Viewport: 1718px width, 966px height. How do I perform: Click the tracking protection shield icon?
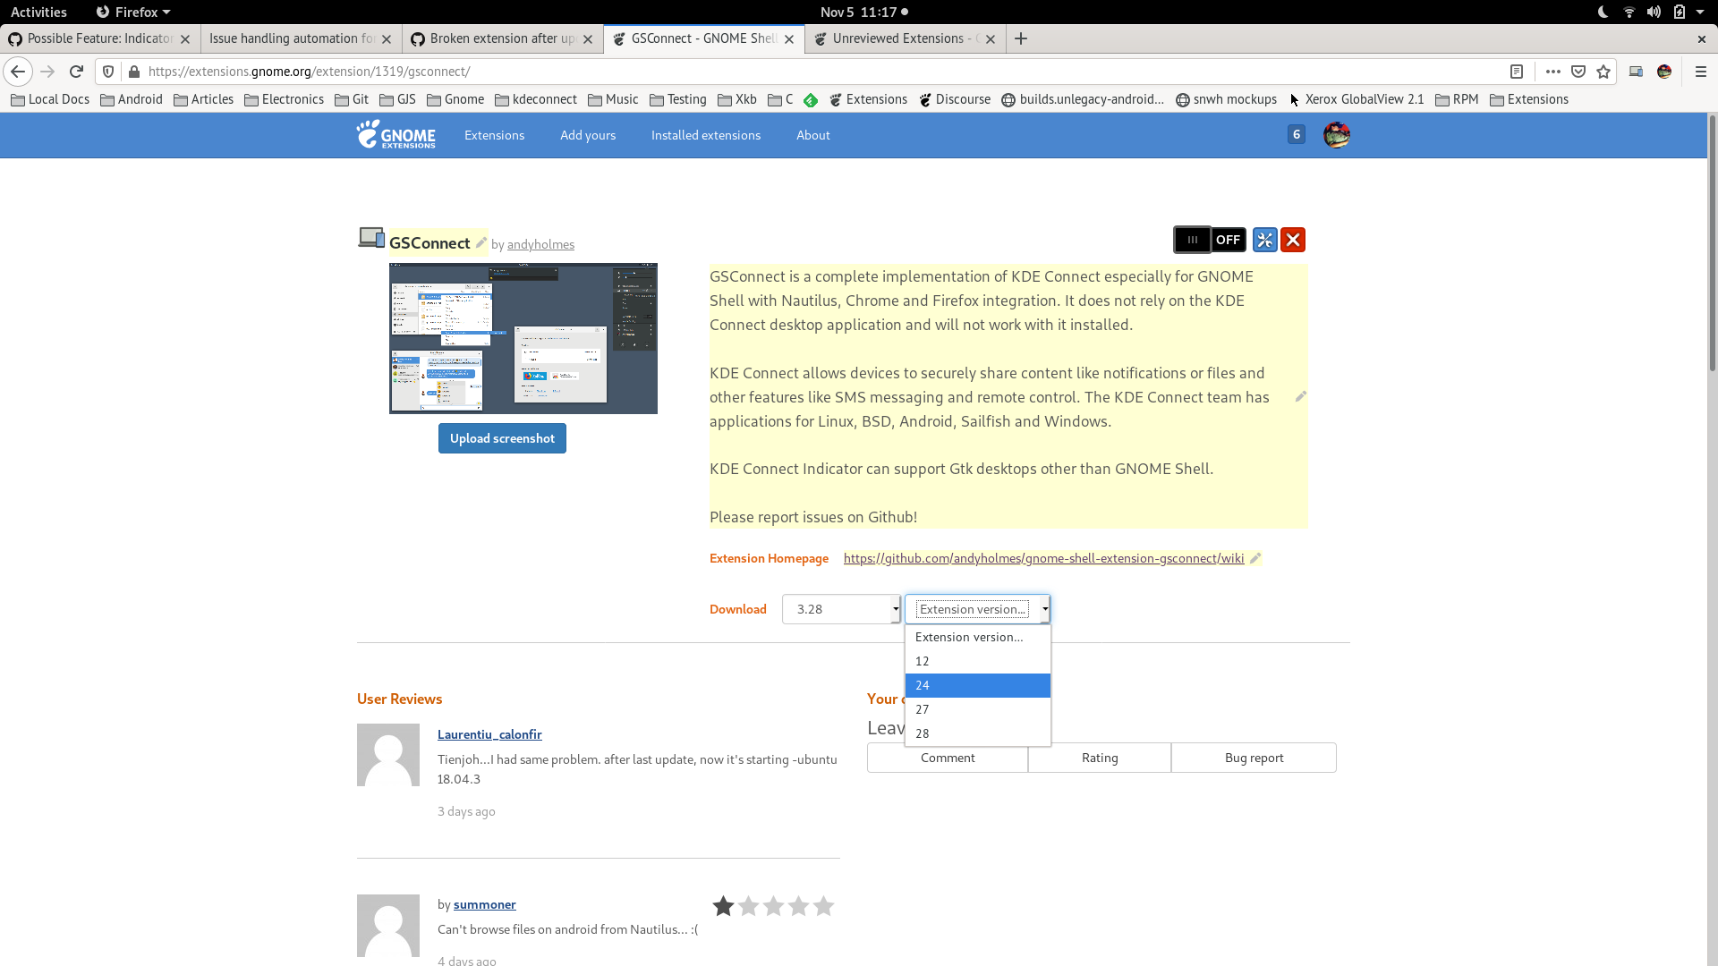(107, 72)
